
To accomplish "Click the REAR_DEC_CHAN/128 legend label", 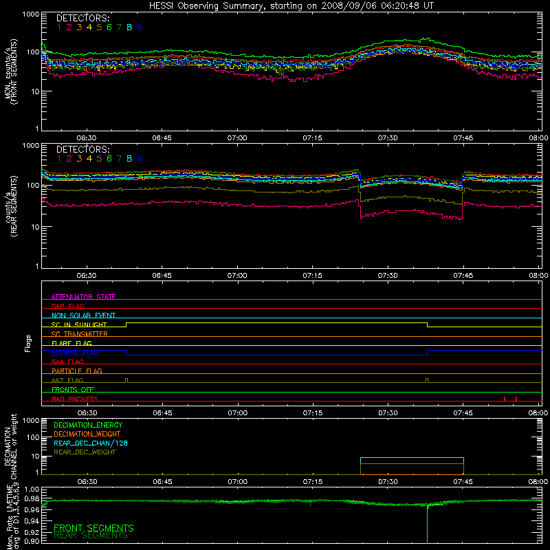I will tap(91, 443).
